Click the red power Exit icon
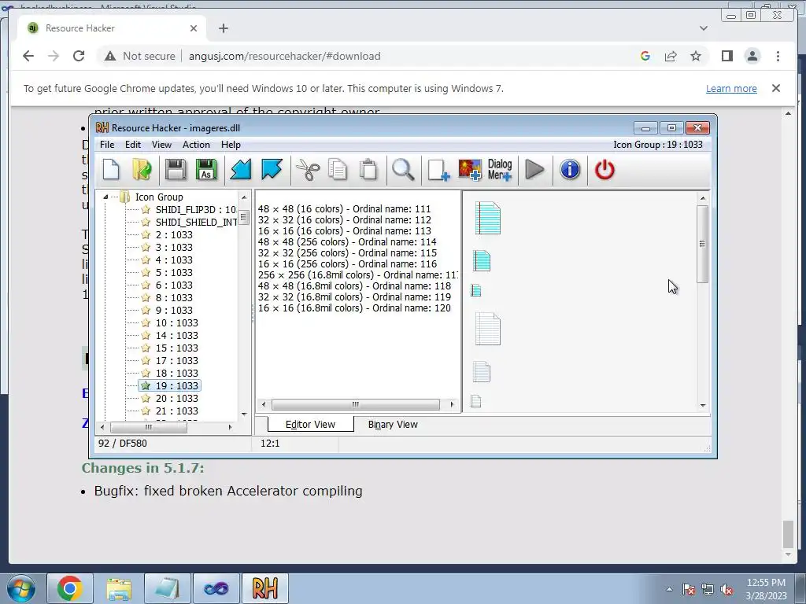 [604, 170]
